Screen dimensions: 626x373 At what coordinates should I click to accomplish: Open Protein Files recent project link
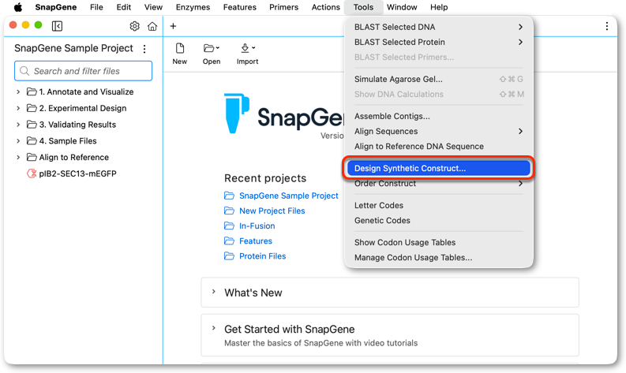coord(262,256)
